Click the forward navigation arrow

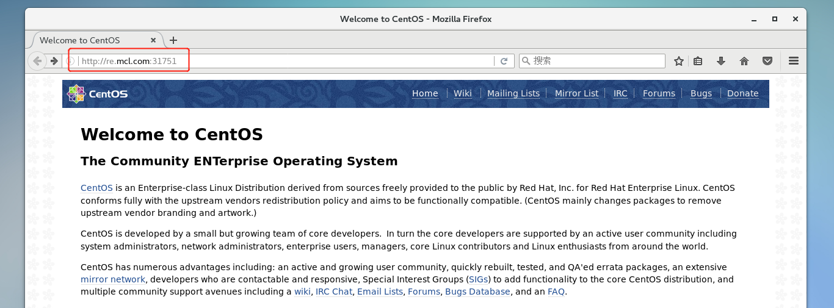pos(54,61)
